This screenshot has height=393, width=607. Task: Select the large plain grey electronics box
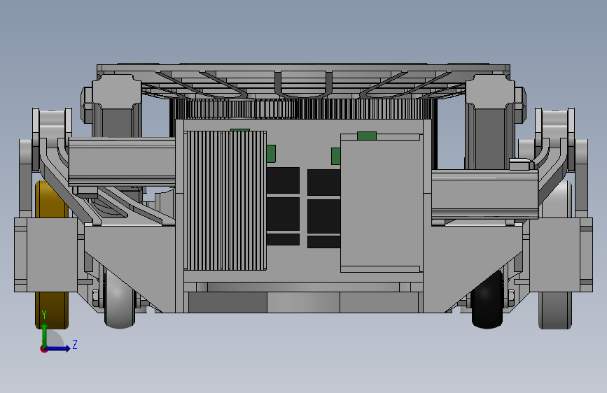382,203
